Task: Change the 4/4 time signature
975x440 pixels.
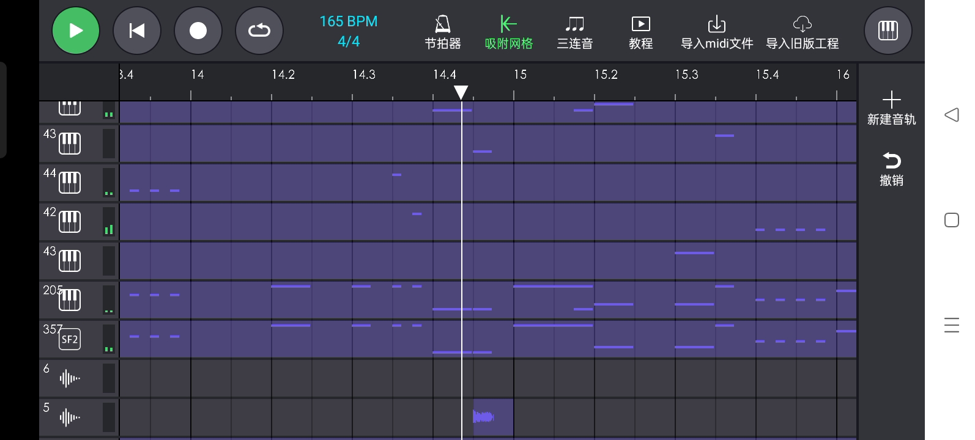Action: tap(349, 42)
